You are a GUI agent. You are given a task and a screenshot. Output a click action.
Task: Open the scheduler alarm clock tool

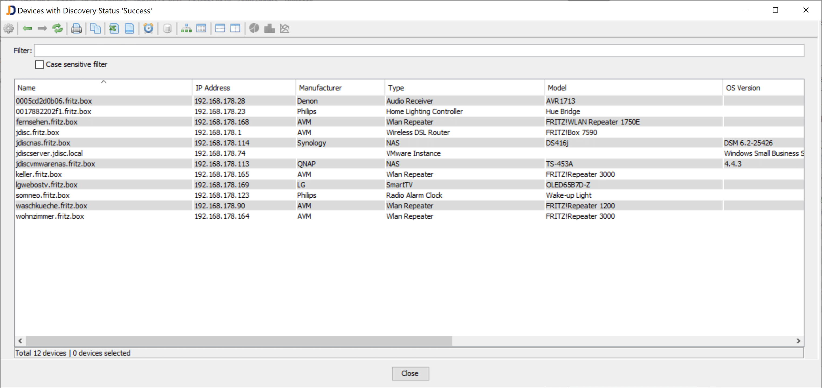click(148, 28)
